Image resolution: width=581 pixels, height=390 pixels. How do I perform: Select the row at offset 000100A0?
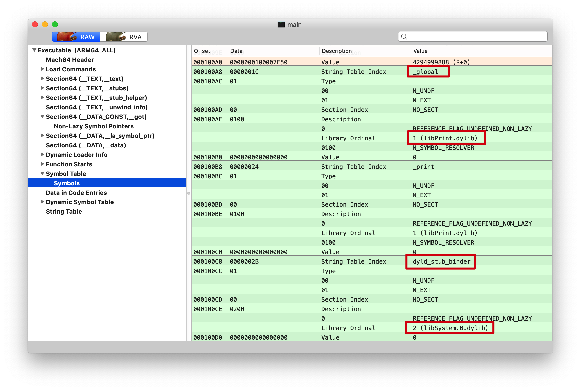coord(372,62)
